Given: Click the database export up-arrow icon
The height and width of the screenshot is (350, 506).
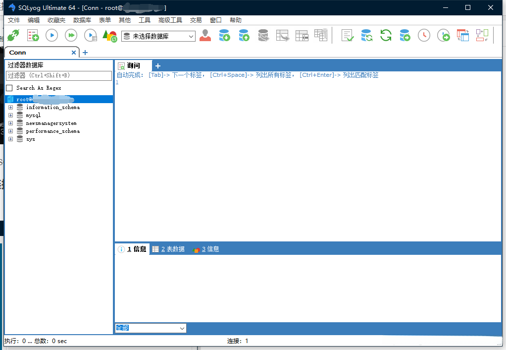Looking at the screenshot, I should (x=244, y=35).
